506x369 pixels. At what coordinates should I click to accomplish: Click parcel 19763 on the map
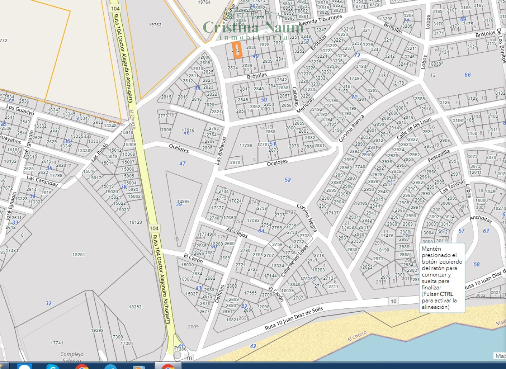155,25
